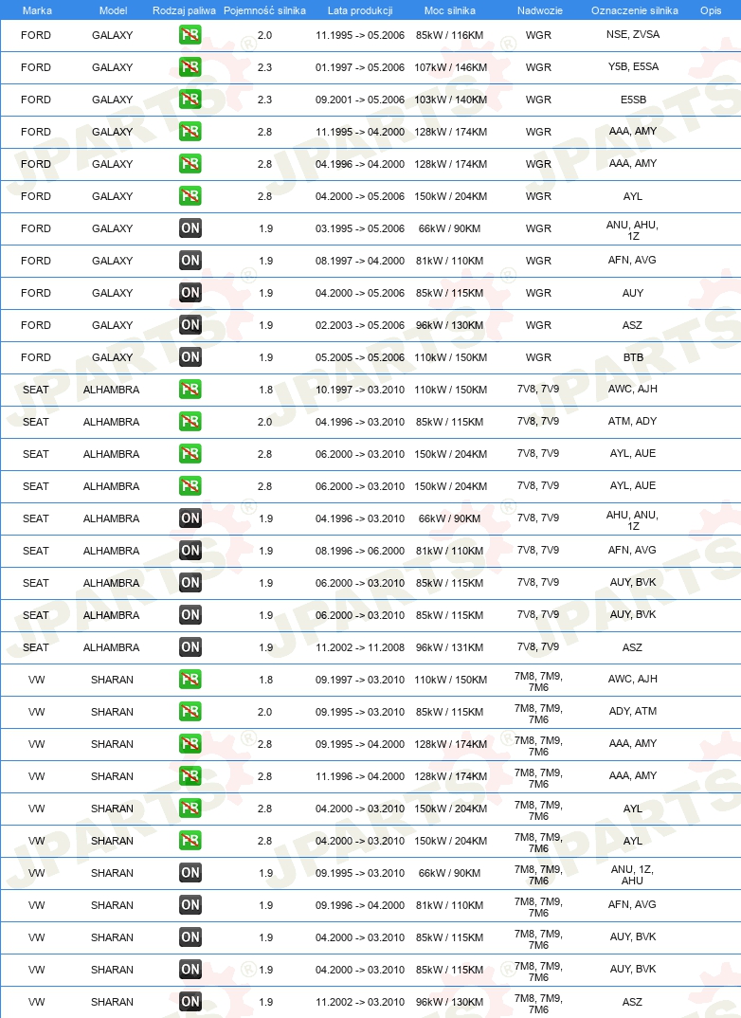Viewport: 741px width, 1018px height.
Task: Select engine code cell E5SB
Action: [633, 100]
